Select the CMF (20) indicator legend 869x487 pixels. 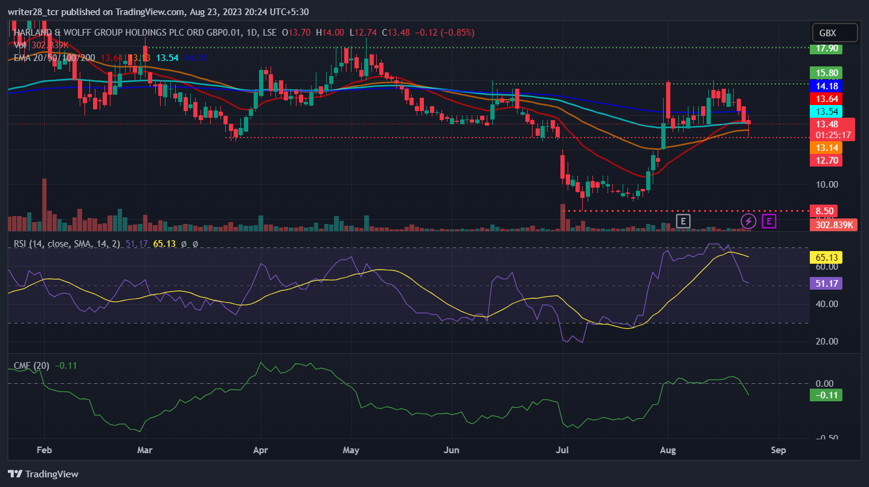pos(31,365)
